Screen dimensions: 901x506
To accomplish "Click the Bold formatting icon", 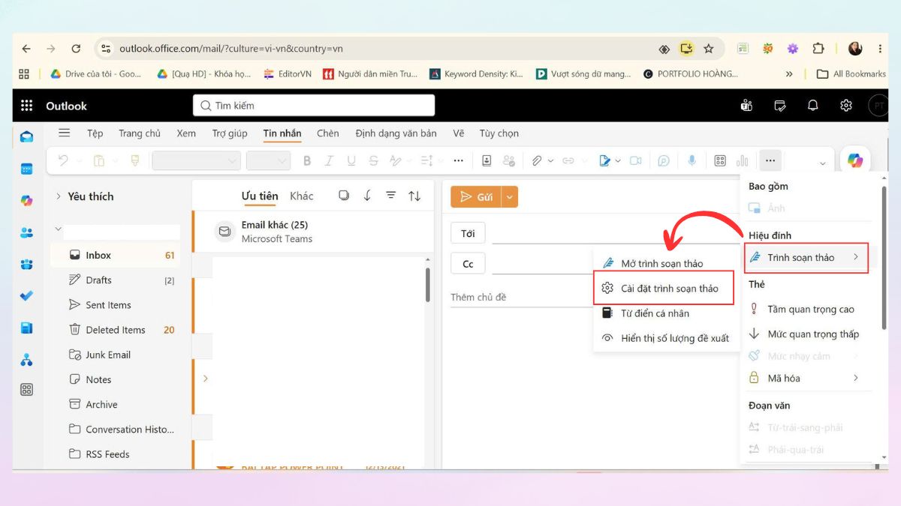I will coord(306,160).
